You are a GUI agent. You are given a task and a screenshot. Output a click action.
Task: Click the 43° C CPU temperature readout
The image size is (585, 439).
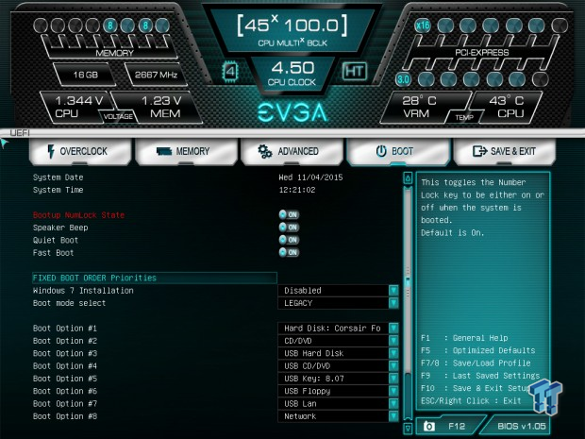pyautogui.click(x=508, y=107)
